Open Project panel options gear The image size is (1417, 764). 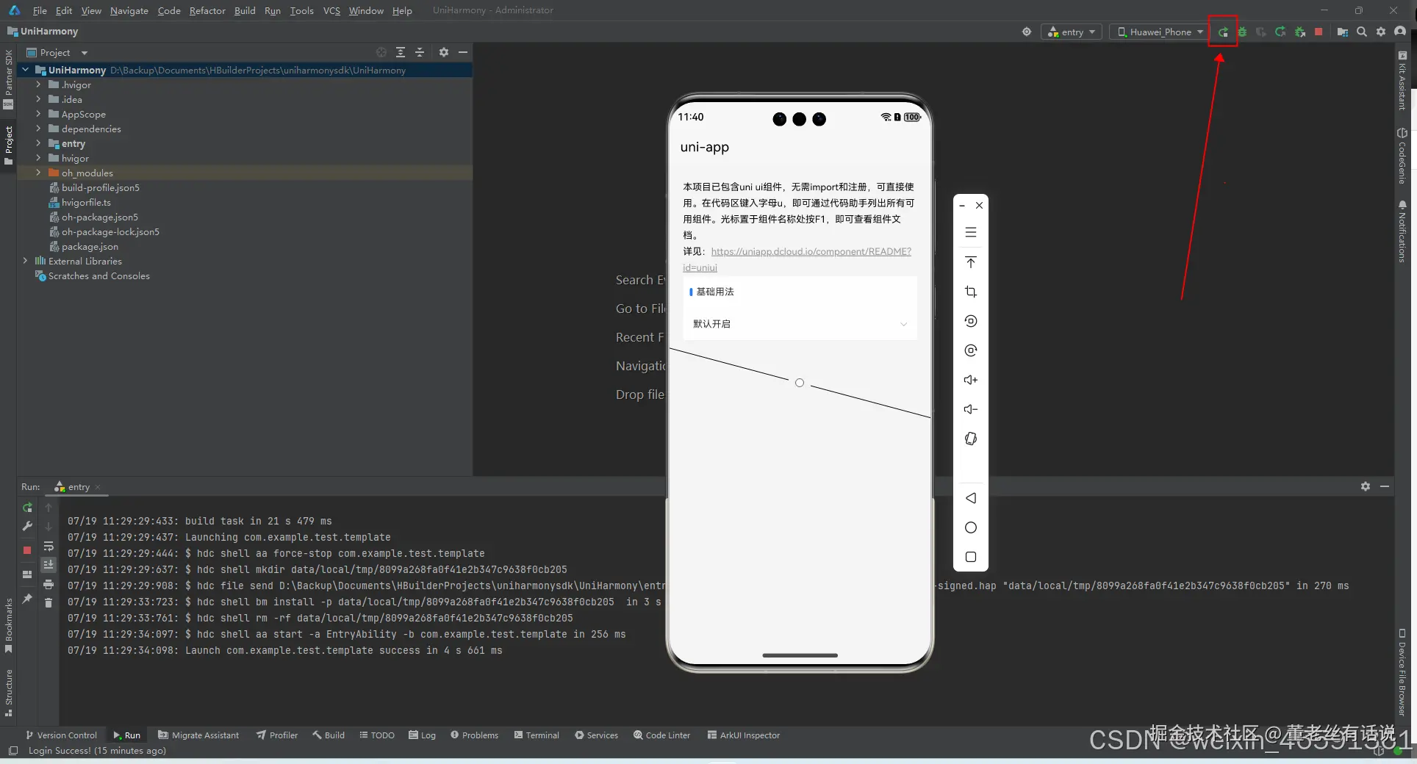pos(444,52)
